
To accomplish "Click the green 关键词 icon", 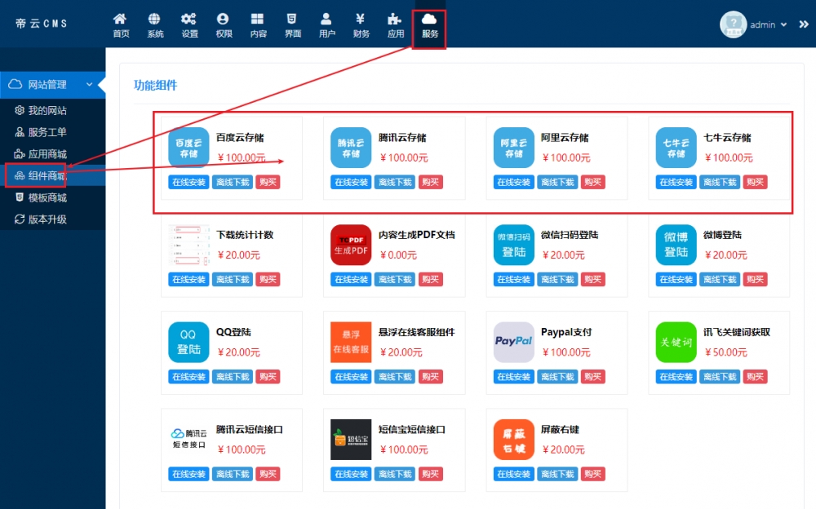I will [x=676, y=343].
